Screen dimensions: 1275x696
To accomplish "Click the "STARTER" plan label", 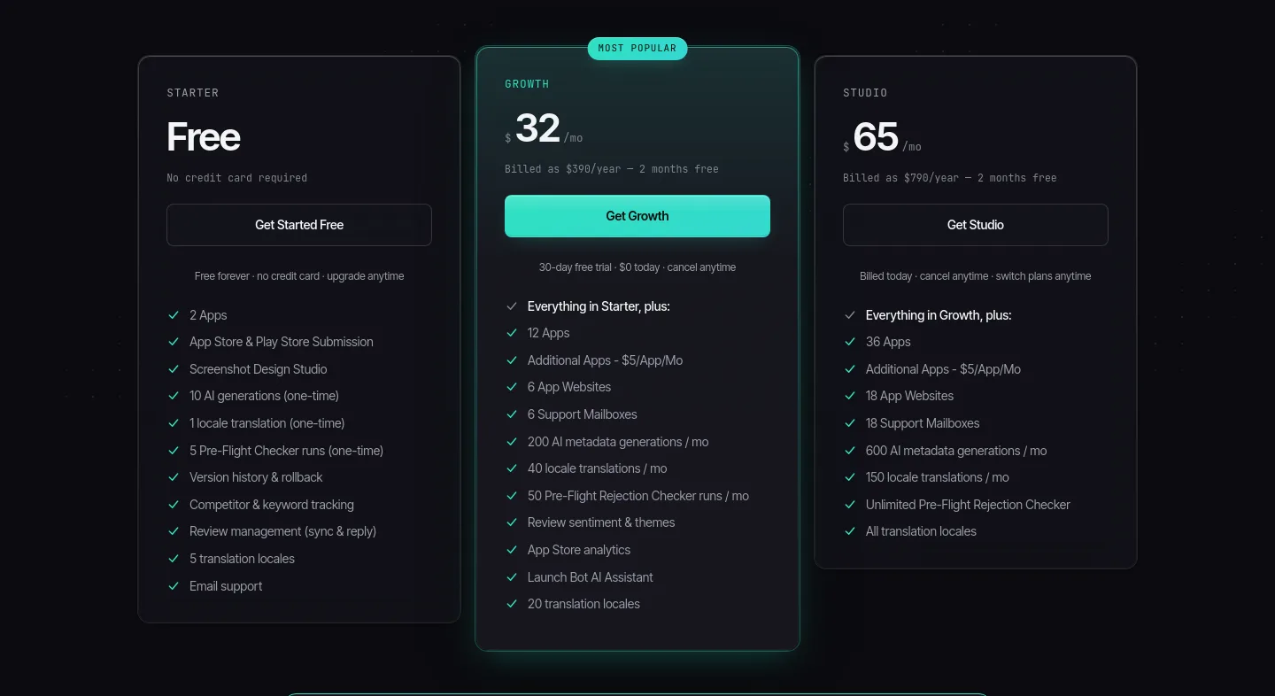I will pyautogui.click(x=193, y=93).
